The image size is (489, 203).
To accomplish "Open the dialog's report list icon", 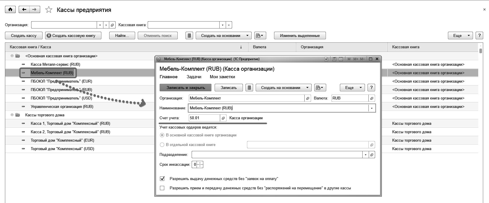I will [249, 88].
